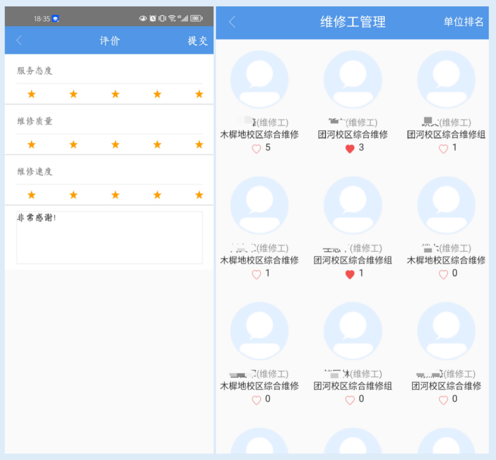496x460 pixels.
Task: Open avatar of second-row 团河校区综合维修组 worker
Action: tap(353, 204)
